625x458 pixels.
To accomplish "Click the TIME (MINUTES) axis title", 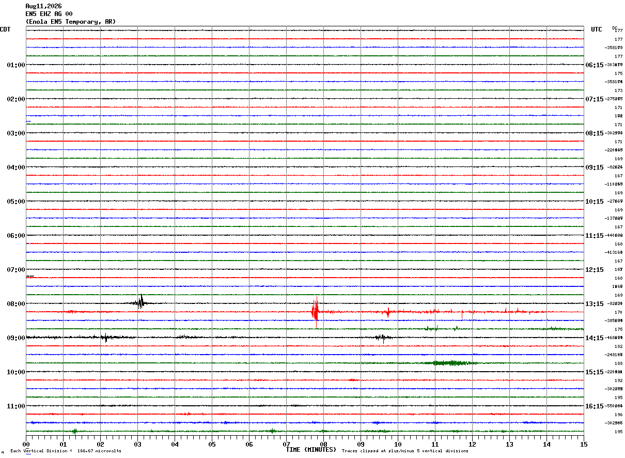I will click(311, 450).
